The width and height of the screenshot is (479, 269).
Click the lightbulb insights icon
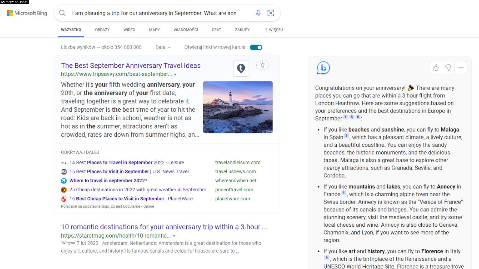(x=263, y=65)
